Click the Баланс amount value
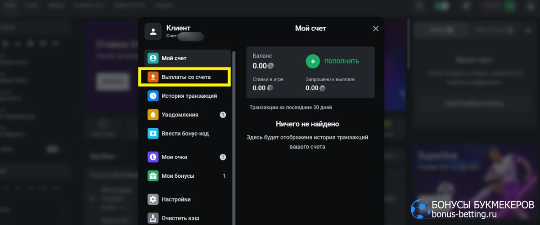 260,66
